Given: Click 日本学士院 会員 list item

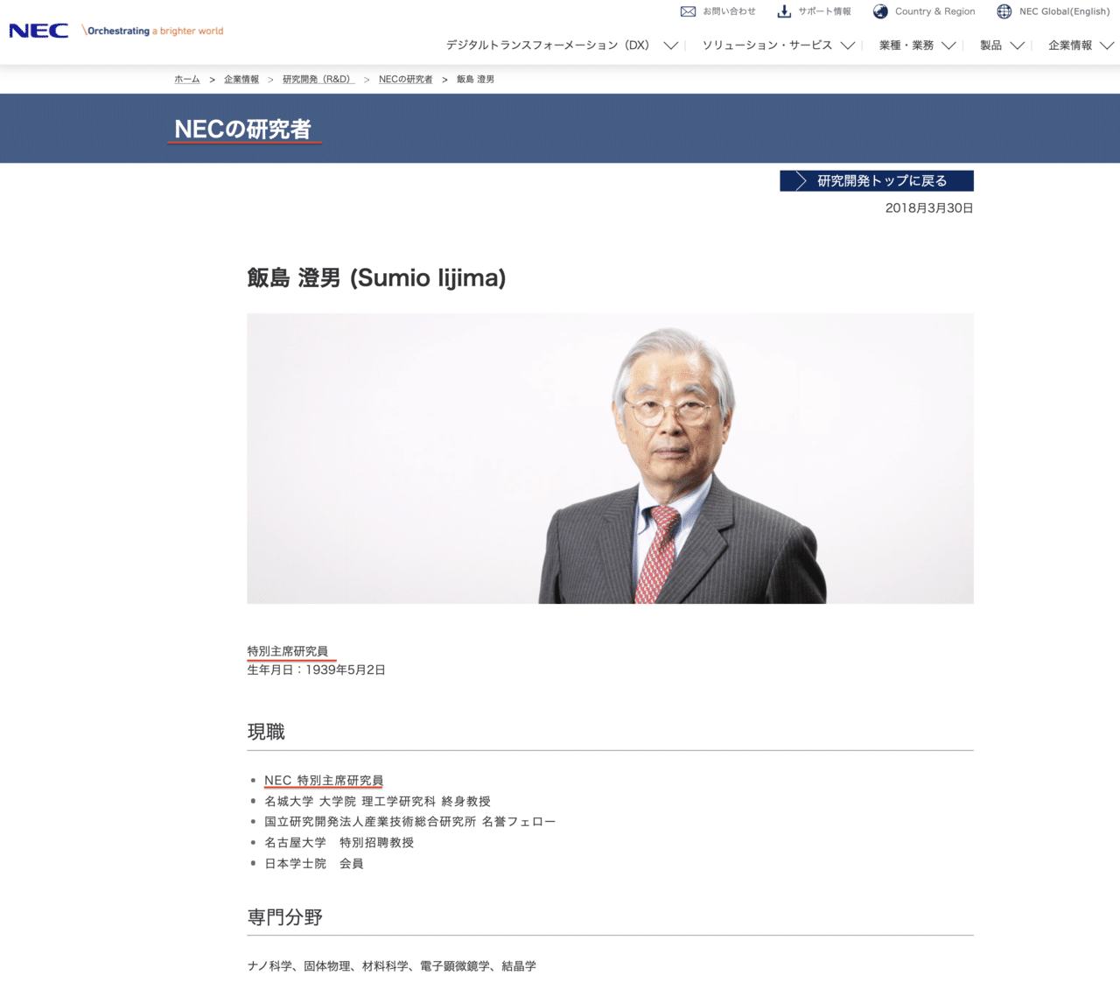Looking at the screenshot, I should click(x=313, y=864).
